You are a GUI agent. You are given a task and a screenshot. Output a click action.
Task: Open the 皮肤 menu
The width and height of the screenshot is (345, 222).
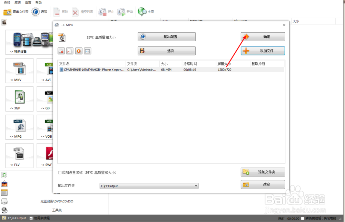click(x=18, y=2)
